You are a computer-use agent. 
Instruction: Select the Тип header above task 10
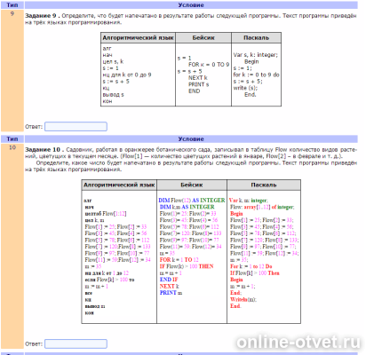[x=12, y=138]
